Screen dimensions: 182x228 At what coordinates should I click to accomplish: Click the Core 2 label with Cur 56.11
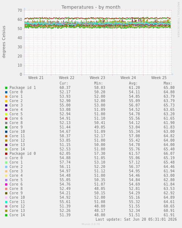(16, 167)
